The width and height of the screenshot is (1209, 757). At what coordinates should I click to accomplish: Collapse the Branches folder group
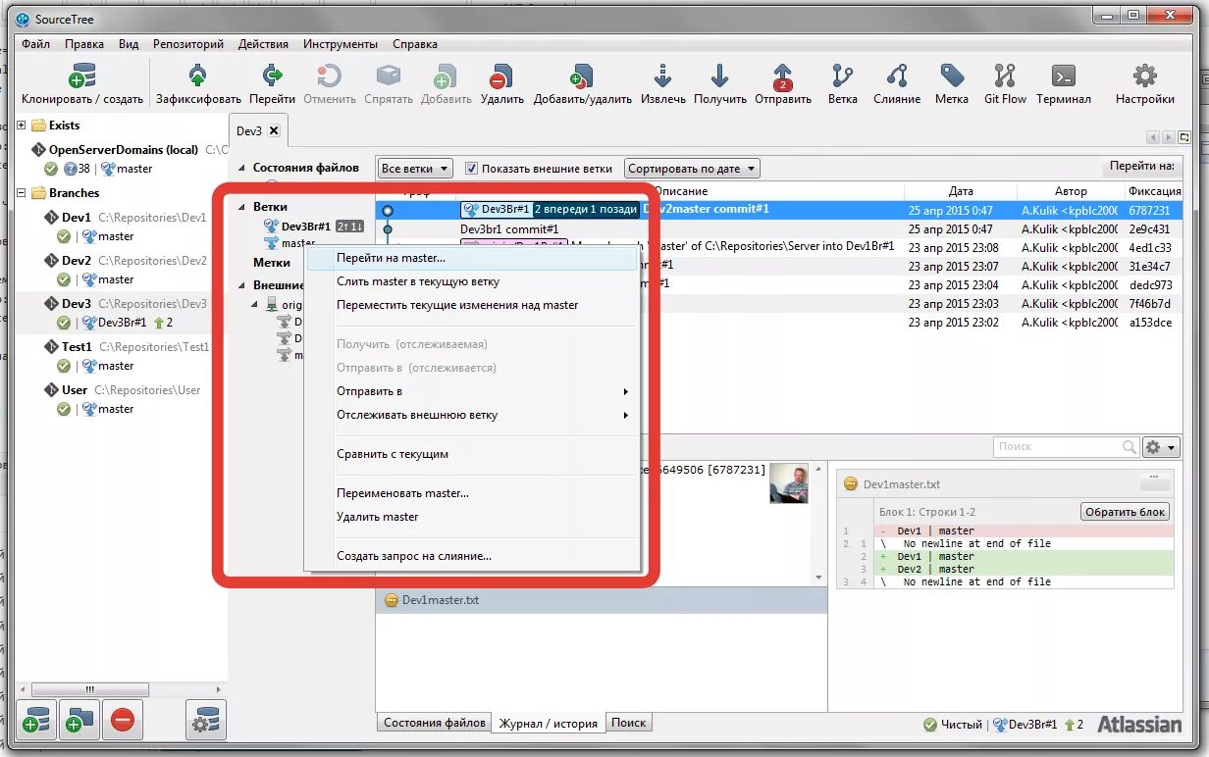(22, 193)
